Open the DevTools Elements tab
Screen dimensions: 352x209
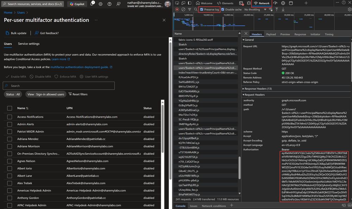click(225, 3)
